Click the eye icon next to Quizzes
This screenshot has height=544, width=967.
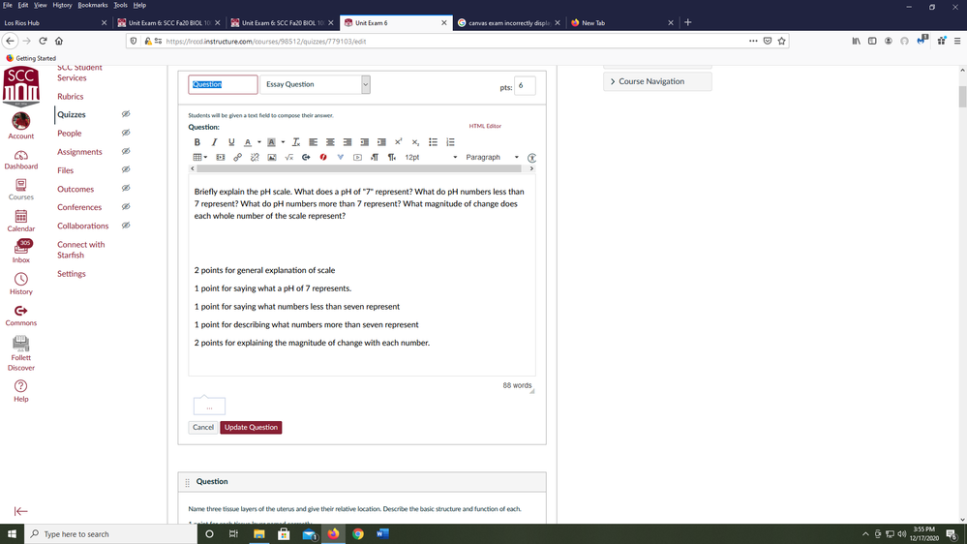point(126,114)
